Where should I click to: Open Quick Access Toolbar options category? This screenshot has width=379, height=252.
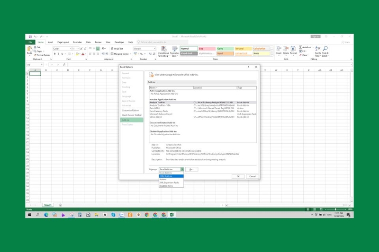click(x=132, y=115)
